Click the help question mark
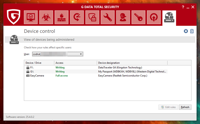This screenshot has width=200, height=124. click(x=183, y=7)
